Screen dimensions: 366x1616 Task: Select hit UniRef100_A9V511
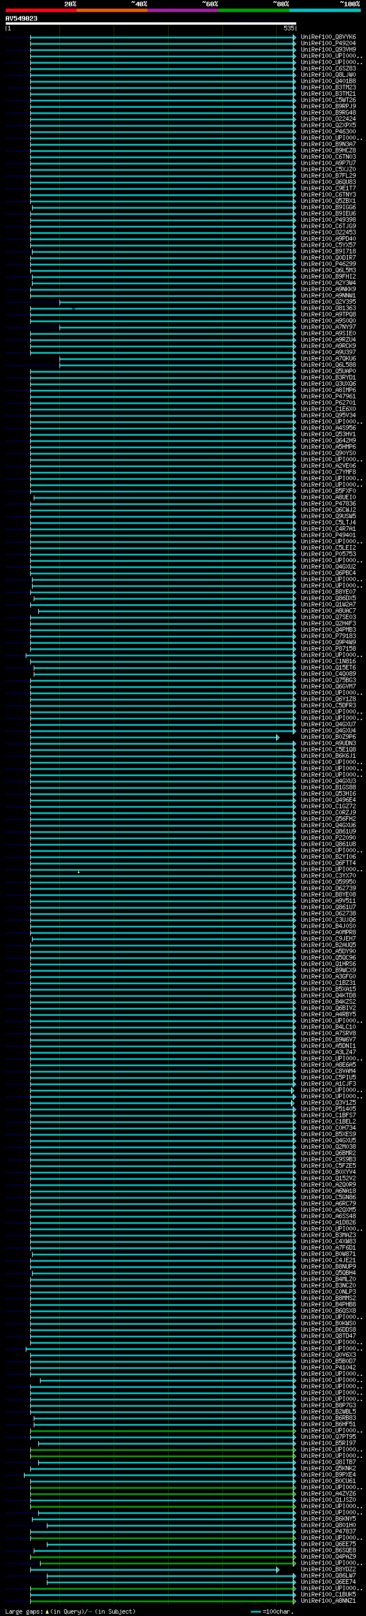coord(328,901)
